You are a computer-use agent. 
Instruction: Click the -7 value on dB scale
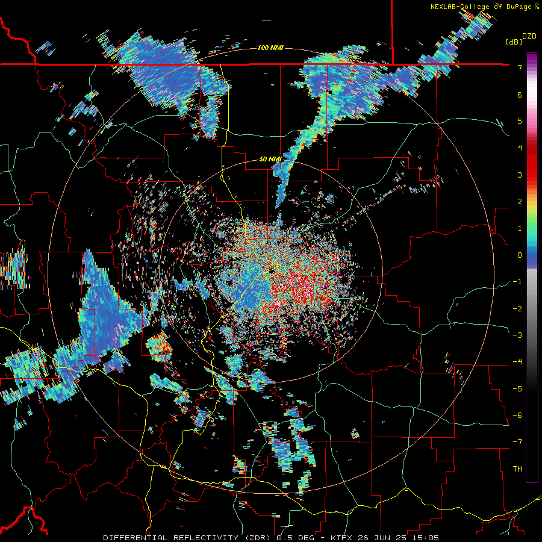coord(517,442)
